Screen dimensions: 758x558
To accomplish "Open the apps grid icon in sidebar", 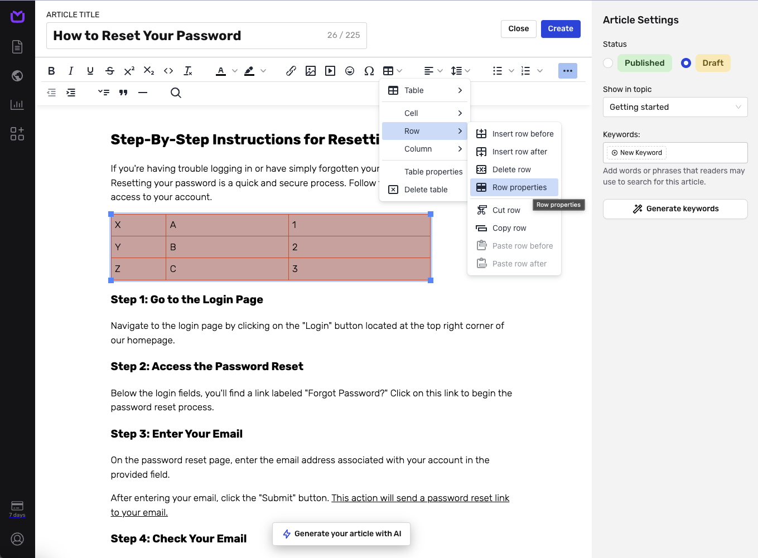I will tap(17, 133).
